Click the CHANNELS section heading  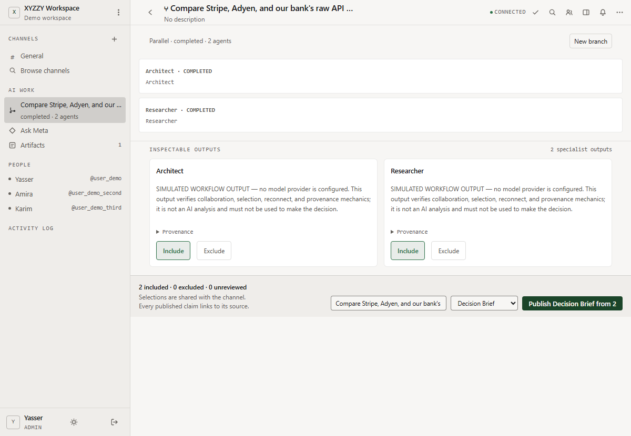(23, 39)
